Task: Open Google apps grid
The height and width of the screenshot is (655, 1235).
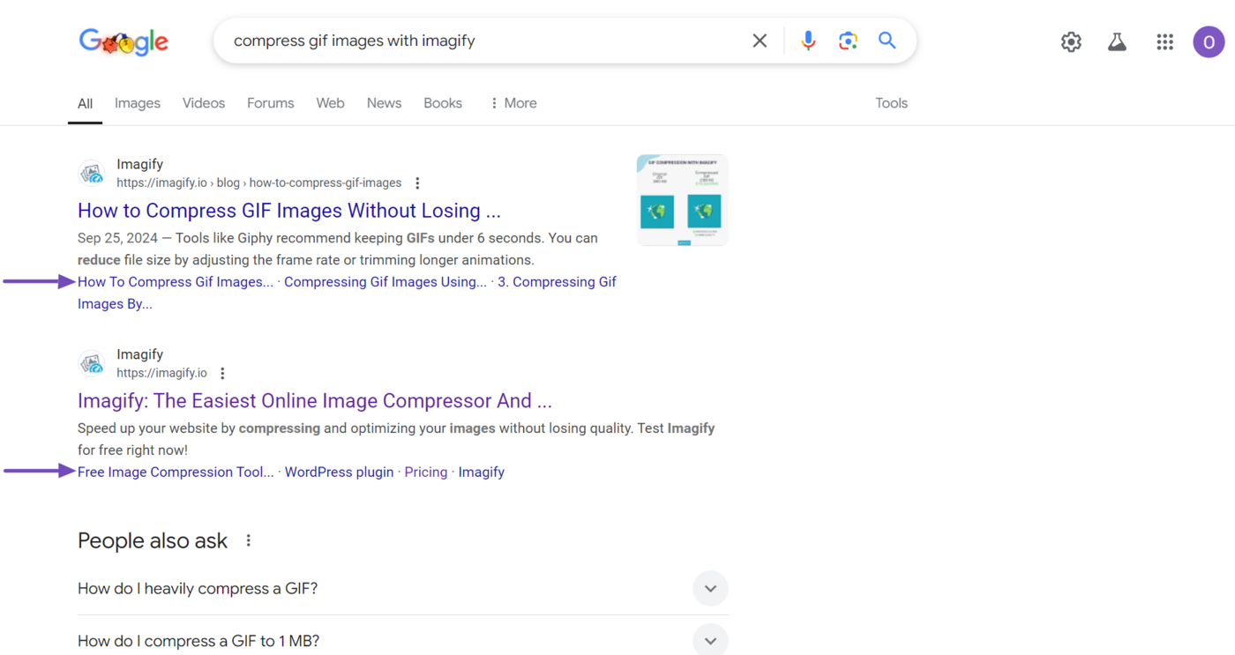Action: 1165,41
